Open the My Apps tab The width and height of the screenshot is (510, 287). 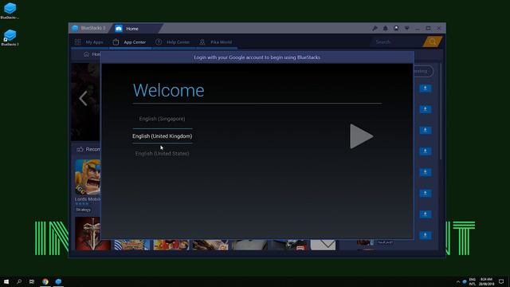tap(89, 42)
